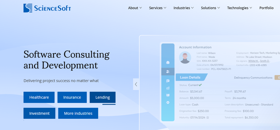The width and height of the screenshot is (280, 130).
Task: Click the borrower avatar picture
Action: (185, 57)
